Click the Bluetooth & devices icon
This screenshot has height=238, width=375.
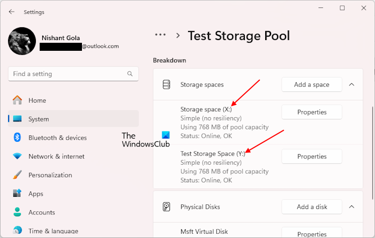[18, 137]
